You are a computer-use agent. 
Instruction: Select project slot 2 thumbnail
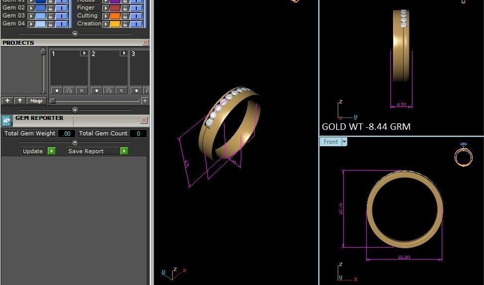pos(109,68)
